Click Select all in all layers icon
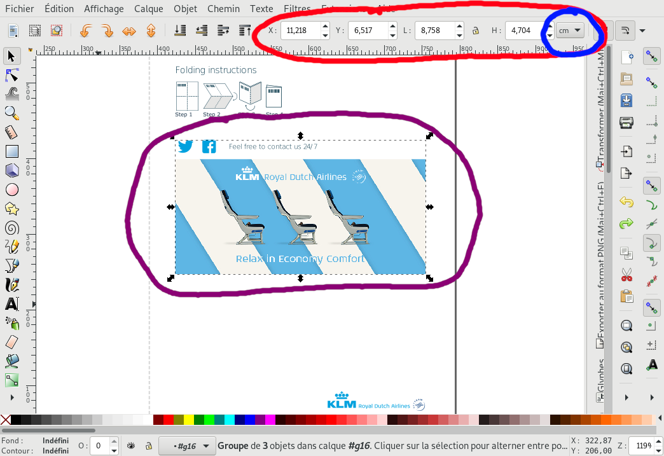 (x=35, y=31)
